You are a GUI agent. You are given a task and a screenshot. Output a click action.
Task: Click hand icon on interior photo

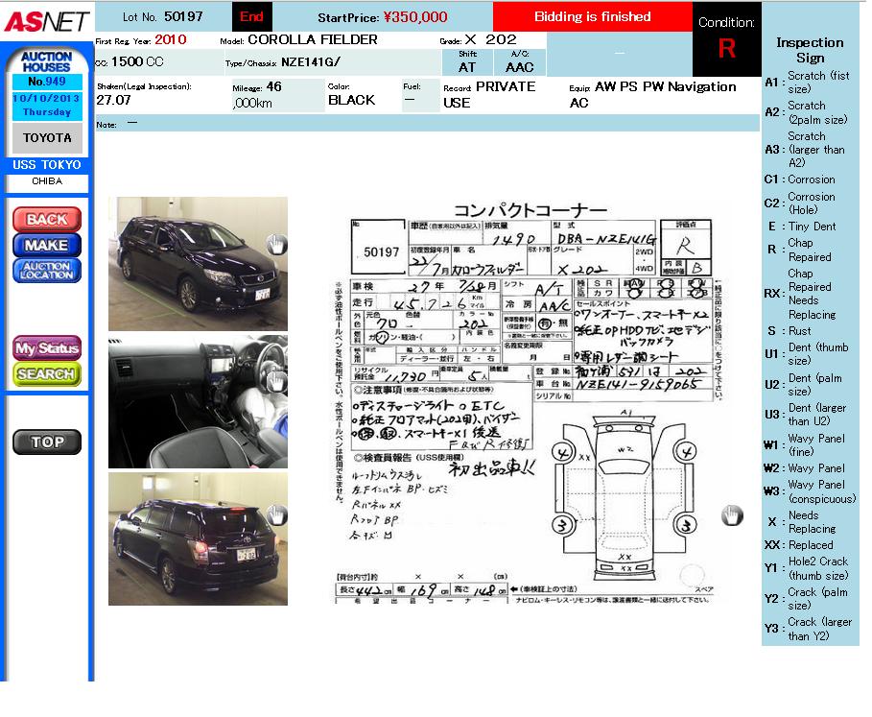276,381
